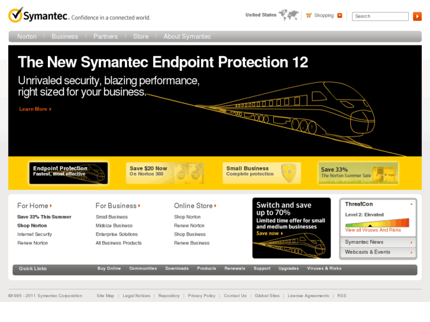Image resolution: width=430 pixels, height=322 pixels.
Task: Open the License Agreements footer link
Action: point(308,295)
